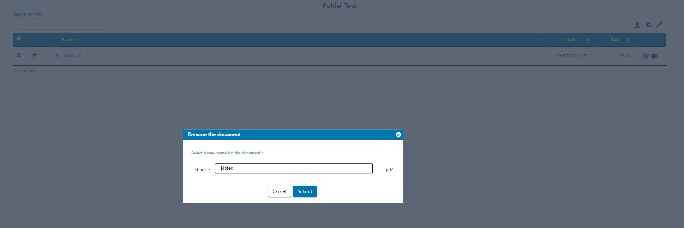Open the comment bubble for Test Notes.pdf
The width and height of the screenshot is (684, 228).
tap(654, 56)
